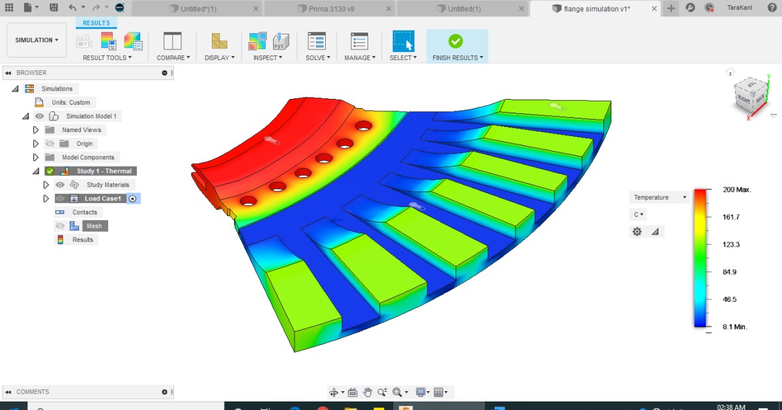Show the hidden Mesh via eye icon

pyautogui.click(x=61, y=226)
